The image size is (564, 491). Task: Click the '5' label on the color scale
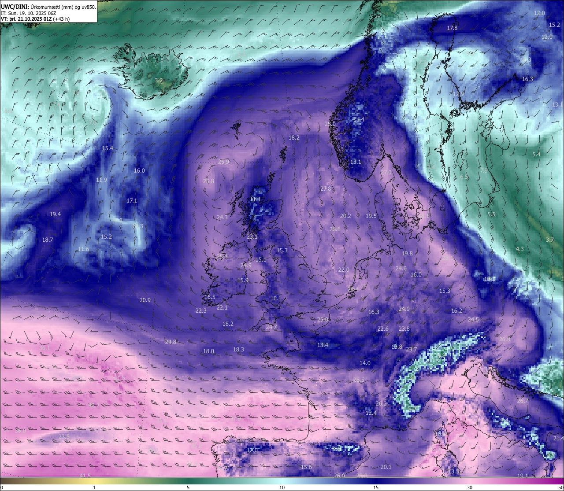(188, 487)
